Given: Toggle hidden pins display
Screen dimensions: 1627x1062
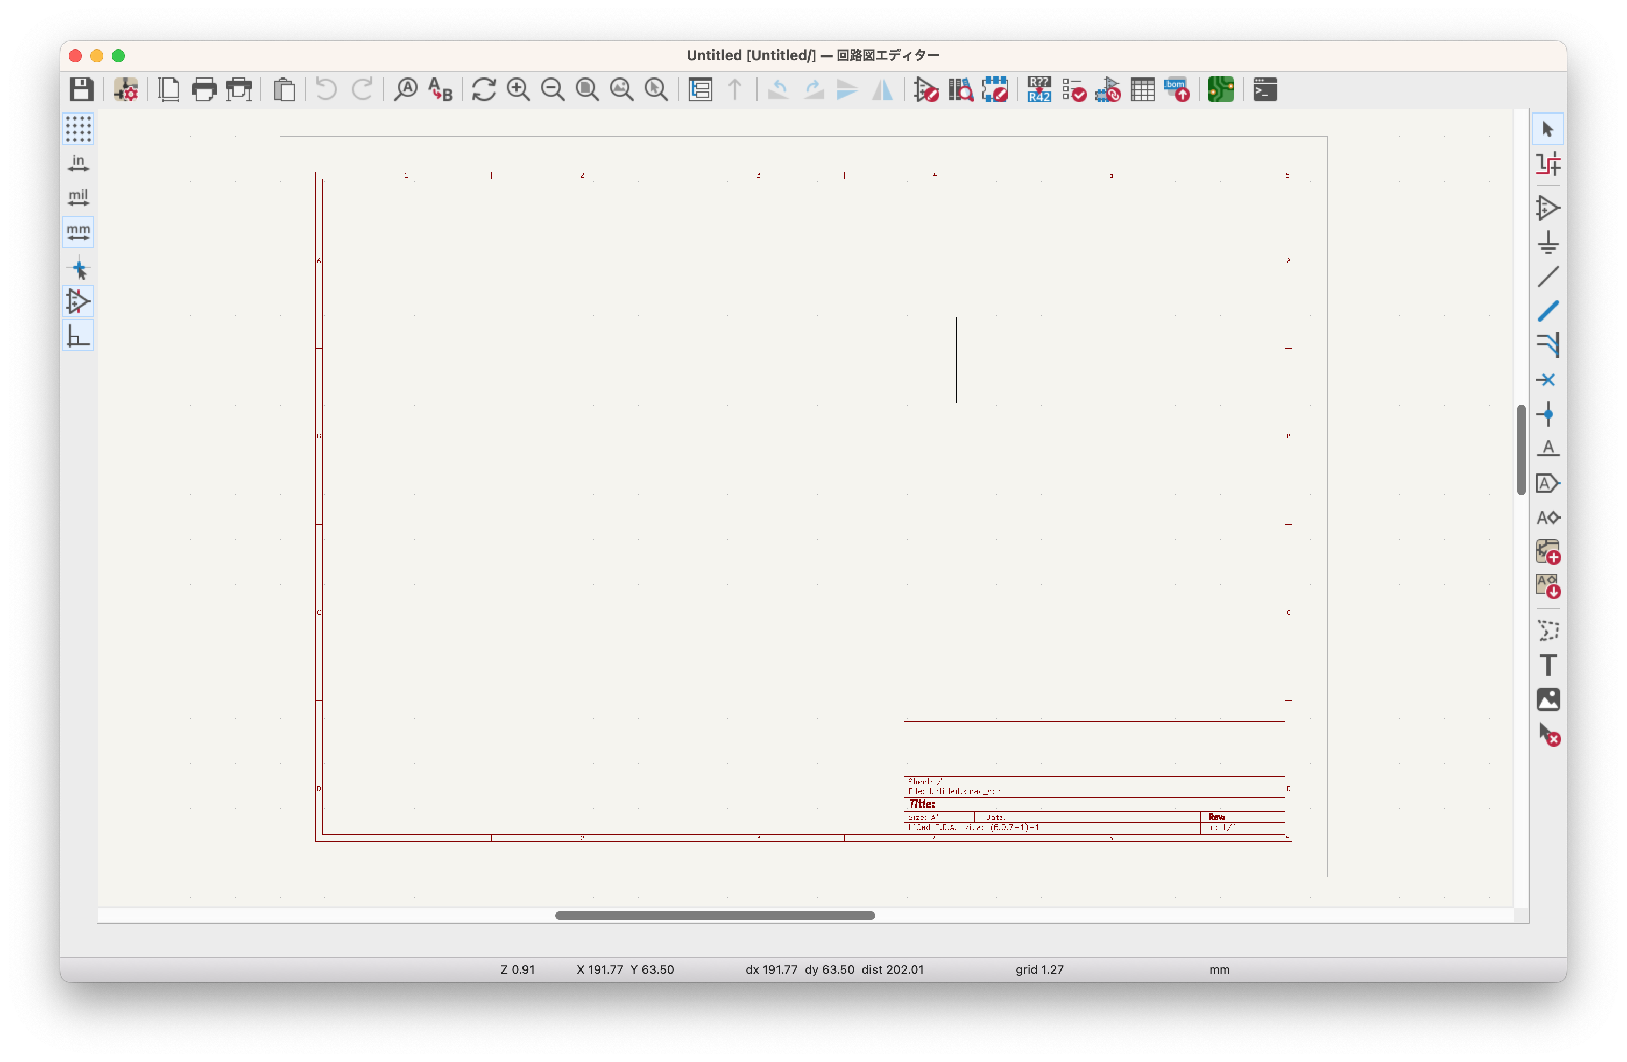Looking at the screenshot, I should (78, 301).
